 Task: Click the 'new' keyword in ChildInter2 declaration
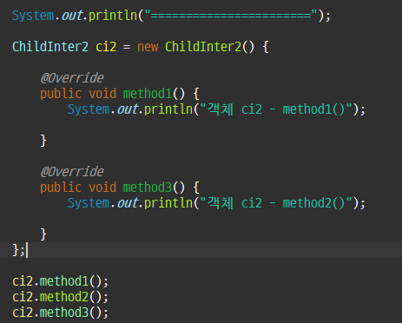click(148, 47)
